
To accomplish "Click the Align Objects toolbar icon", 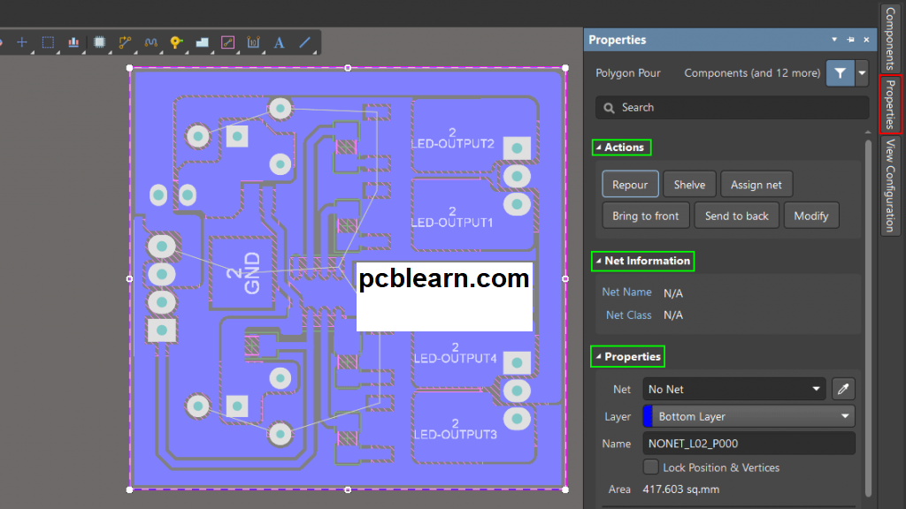I will (x=73, y=42).
